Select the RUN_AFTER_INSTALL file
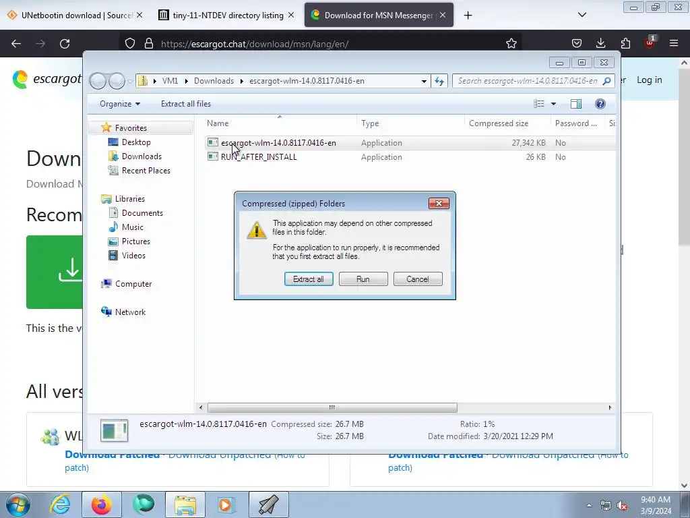Screen dimensions: 690x518 pyautogui.click(x=259, y=156)
